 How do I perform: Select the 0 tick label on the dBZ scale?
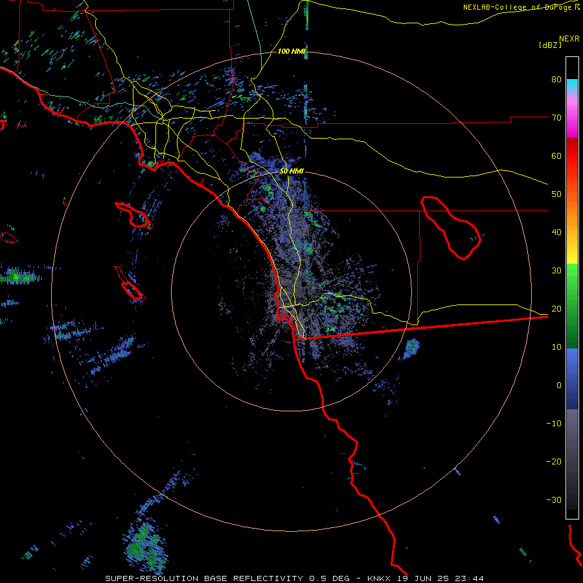[x=559, y=385]
